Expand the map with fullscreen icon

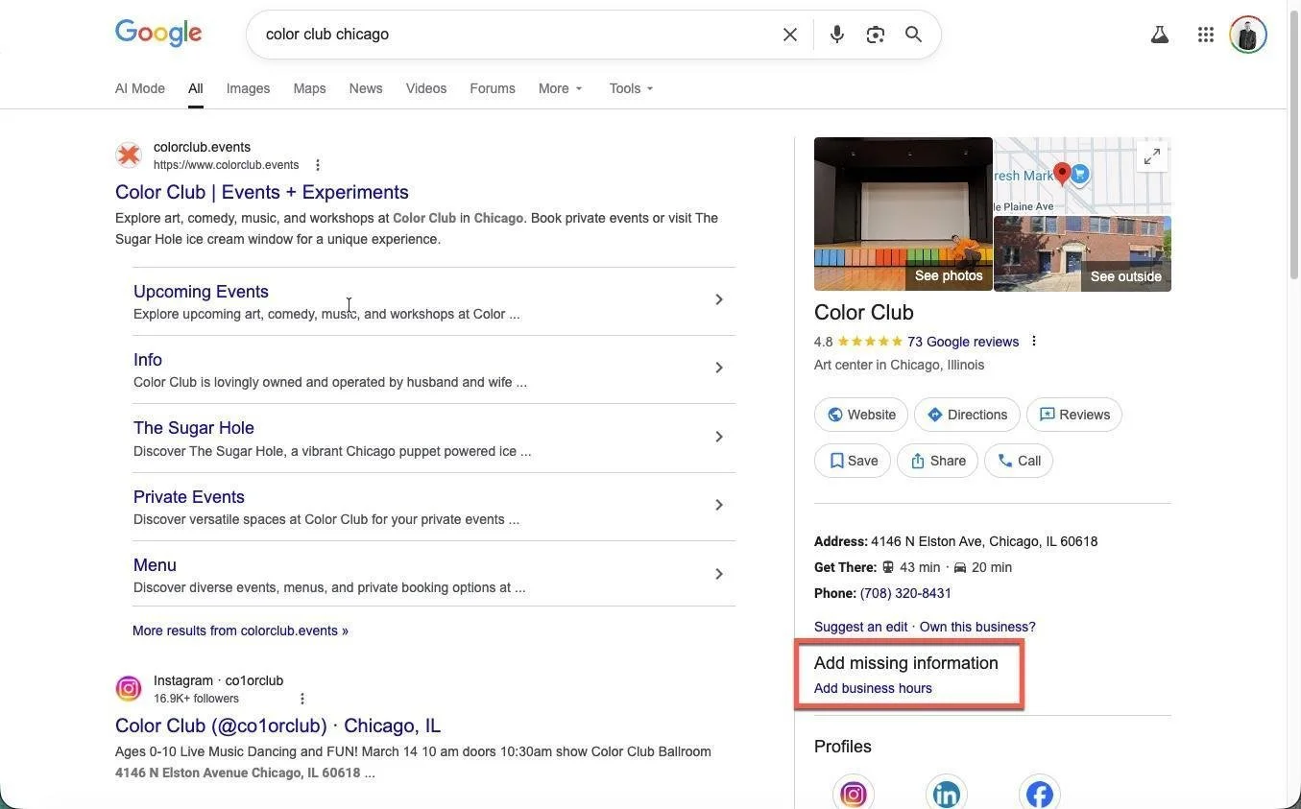(1152, 155)
